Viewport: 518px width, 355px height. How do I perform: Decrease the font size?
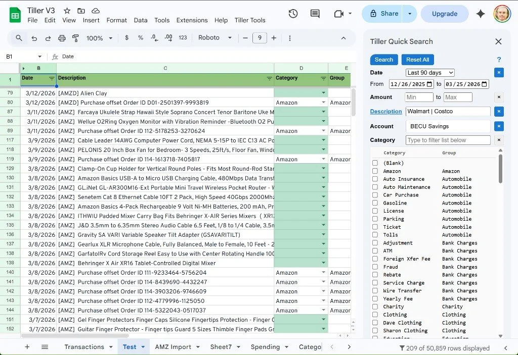pos(245,38)
